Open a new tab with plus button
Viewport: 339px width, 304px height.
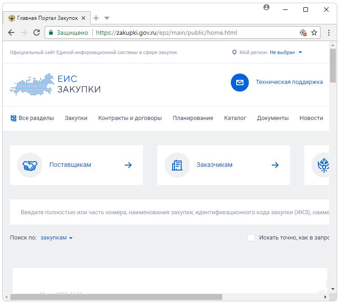(96, 18)
